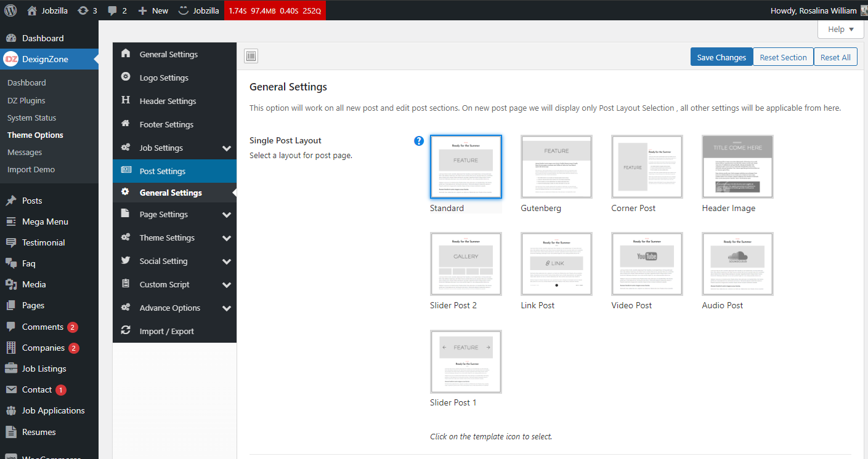Expand the Theme Settings section arrow
Image resolution: width=868 pixels, height=459 pixels.
pos(226,238)
